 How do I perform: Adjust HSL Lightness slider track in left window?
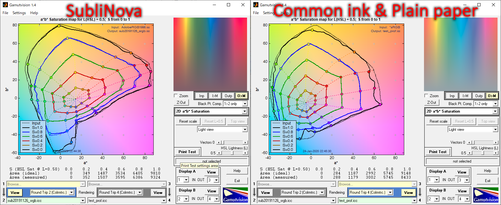232,153
